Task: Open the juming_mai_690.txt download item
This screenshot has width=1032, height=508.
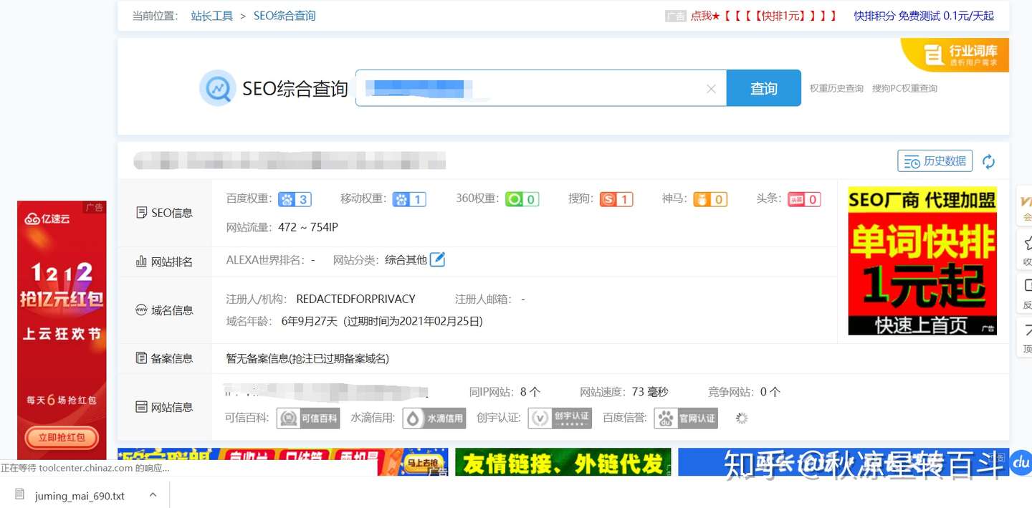Action: click(x=79, y=495)
